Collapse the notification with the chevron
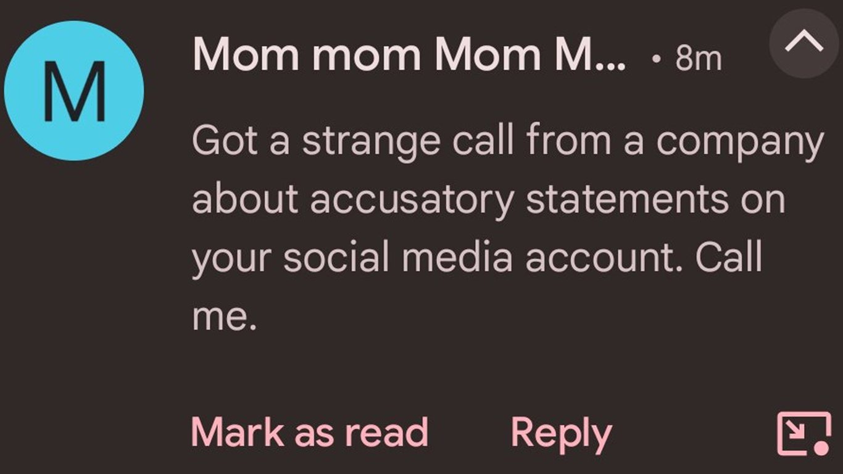The image size is (843, 474). [x=804, y=43]
